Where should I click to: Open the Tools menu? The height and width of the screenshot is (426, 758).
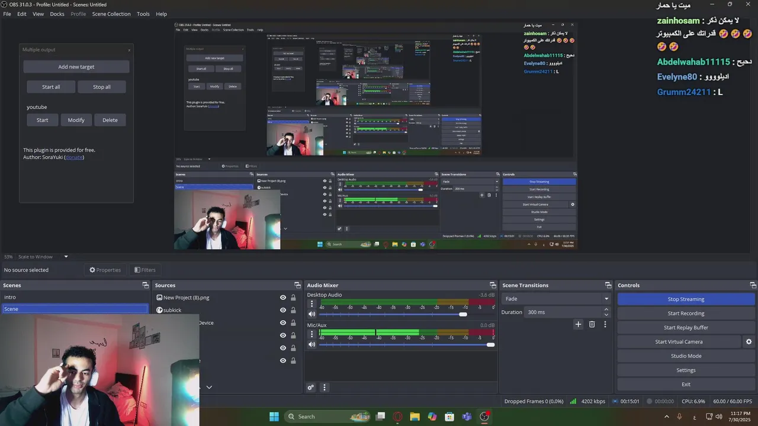(x=143, y=14)
